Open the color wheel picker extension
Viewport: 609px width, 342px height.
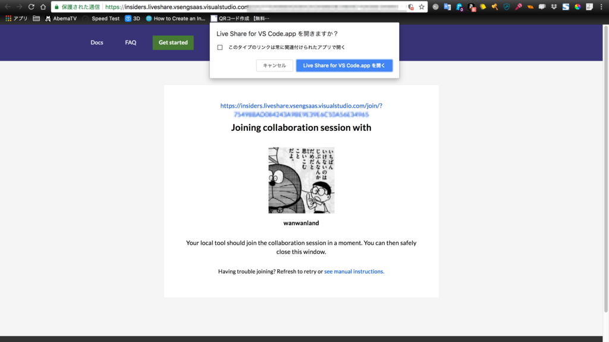tap(577, 7)
